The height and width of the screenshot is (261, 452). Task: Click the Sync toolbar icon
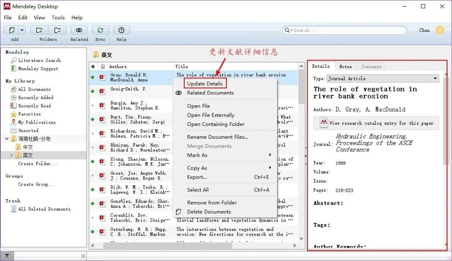click(100, 30)
